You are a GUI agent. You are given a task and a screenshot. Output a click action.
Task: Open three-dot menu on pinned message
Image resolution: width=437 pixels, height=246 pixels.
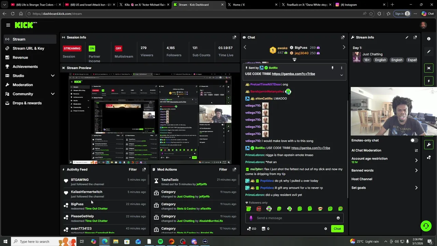(x=341, y=68)
